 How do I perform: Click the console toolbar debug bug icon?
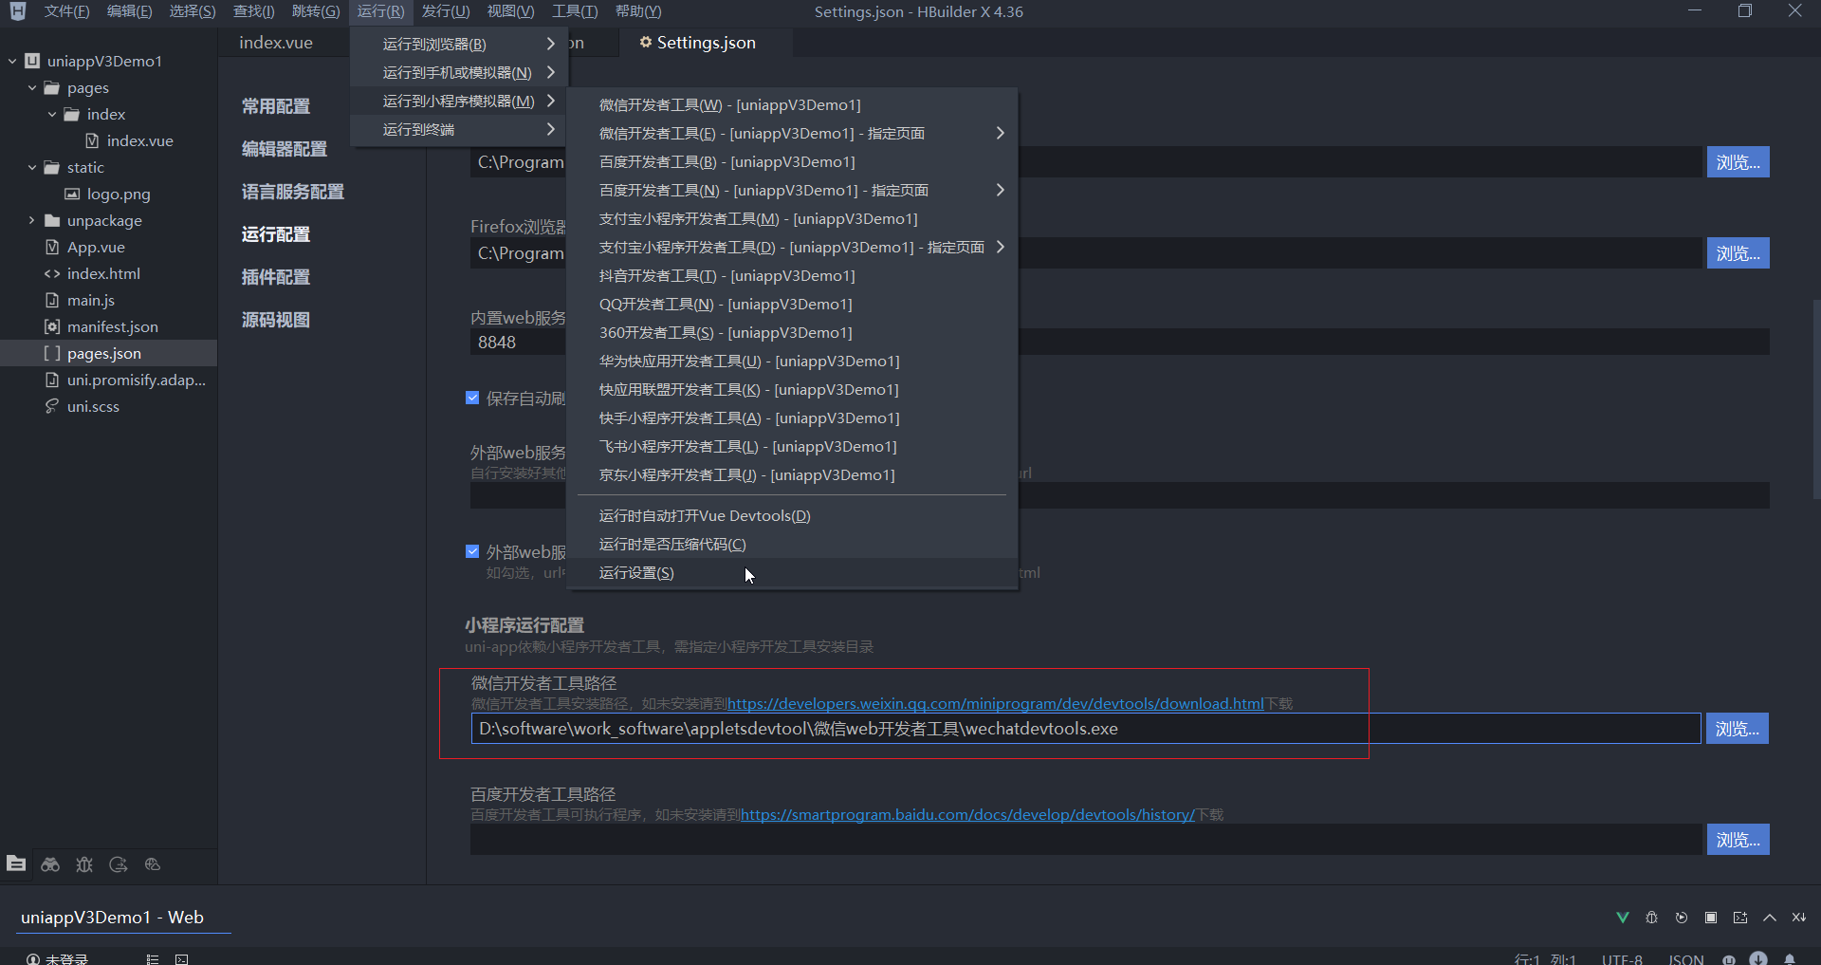pos(1652,918)
